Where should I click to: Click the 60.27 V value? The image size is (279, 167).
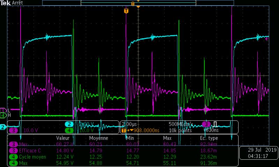tap(65, 144)
